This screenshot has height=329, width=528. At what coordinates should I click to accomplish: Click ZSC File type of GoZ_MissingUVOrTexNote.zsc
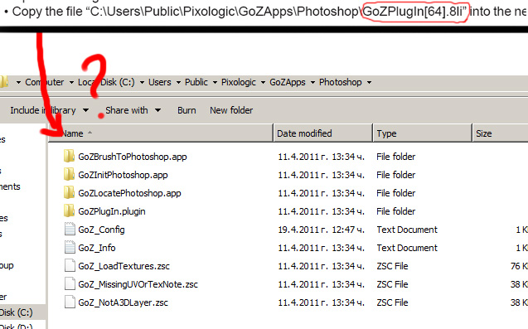pos(392,284)
